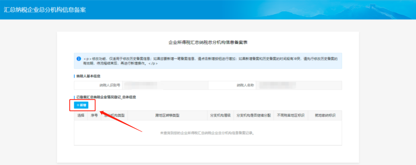
Task: Click the 序号 column header
Action: tap(94, 115)
